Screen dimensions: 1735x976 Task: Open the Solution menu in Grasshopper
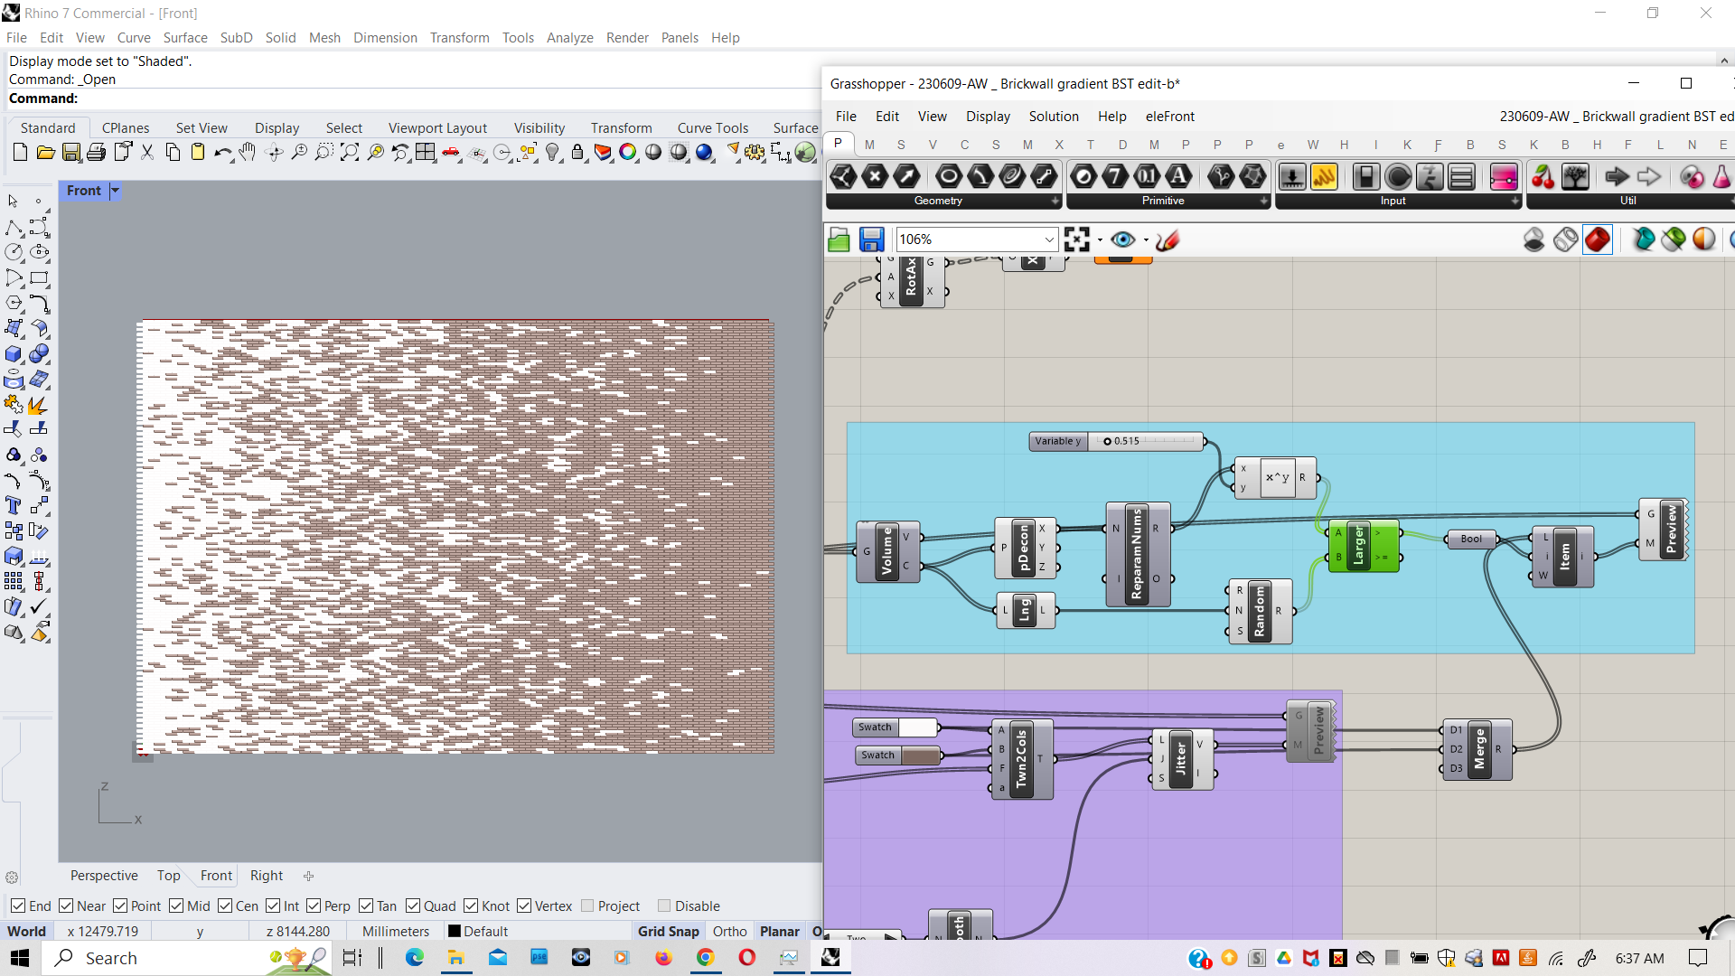[1053, 117]
